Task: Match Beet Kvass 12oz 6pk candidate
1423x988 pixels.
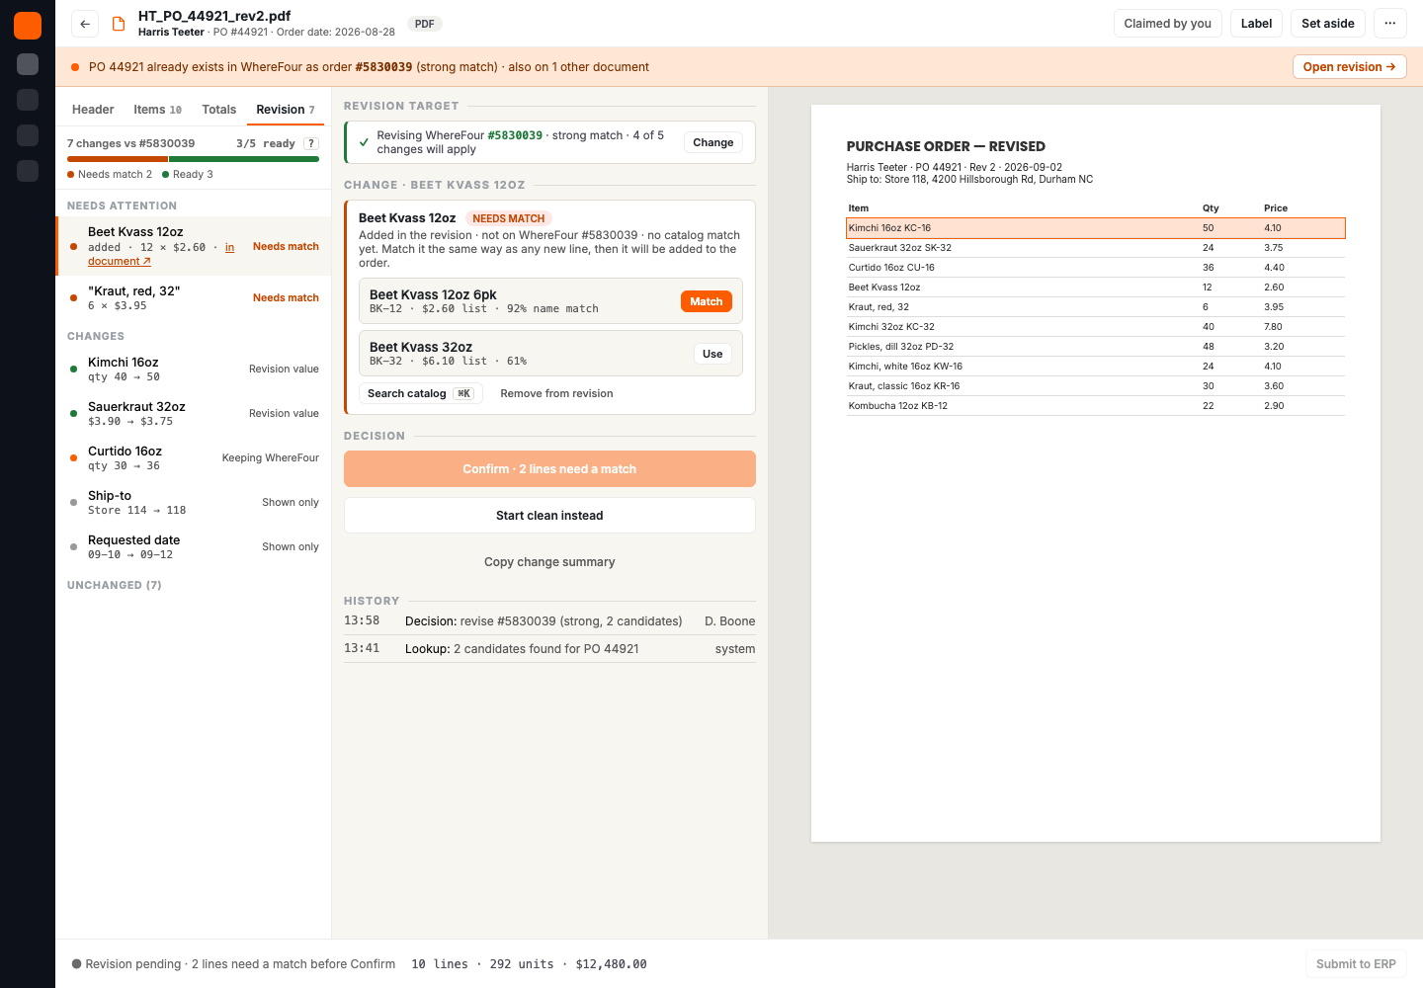Action: point(707,301)
